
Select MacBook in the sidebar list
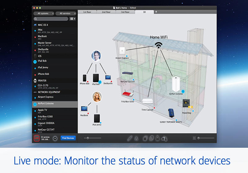[x=55, y=37]
